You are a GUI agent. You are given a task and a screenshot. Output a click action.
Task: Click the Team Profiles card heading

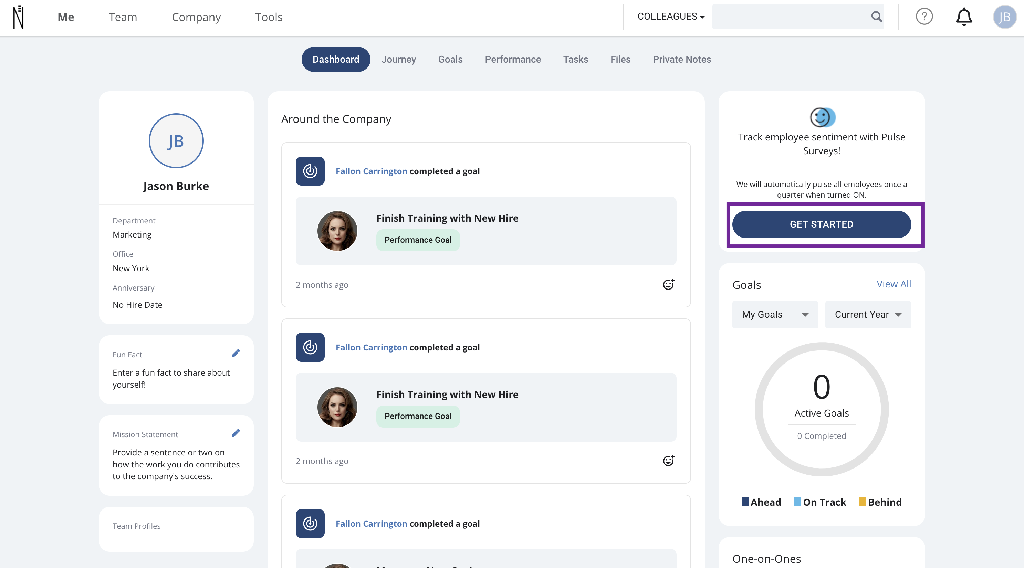click(136, 526)
